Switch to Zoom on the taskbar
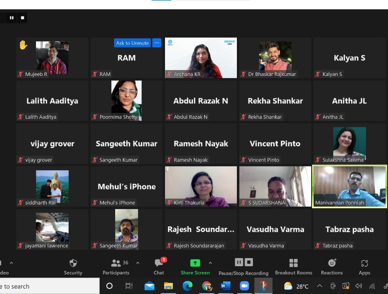 pos(244,286)
